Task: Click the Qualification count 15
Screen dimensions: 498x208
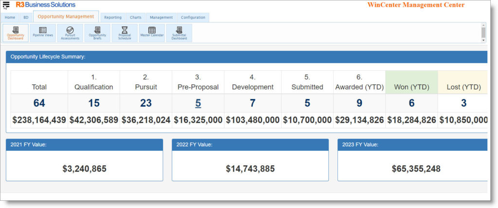Action: 94,103
